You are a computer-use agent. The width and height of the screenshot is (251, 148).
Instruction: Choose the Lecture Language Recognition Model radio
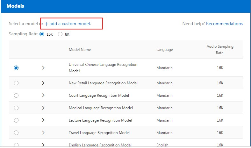click(x=16, y=120)
